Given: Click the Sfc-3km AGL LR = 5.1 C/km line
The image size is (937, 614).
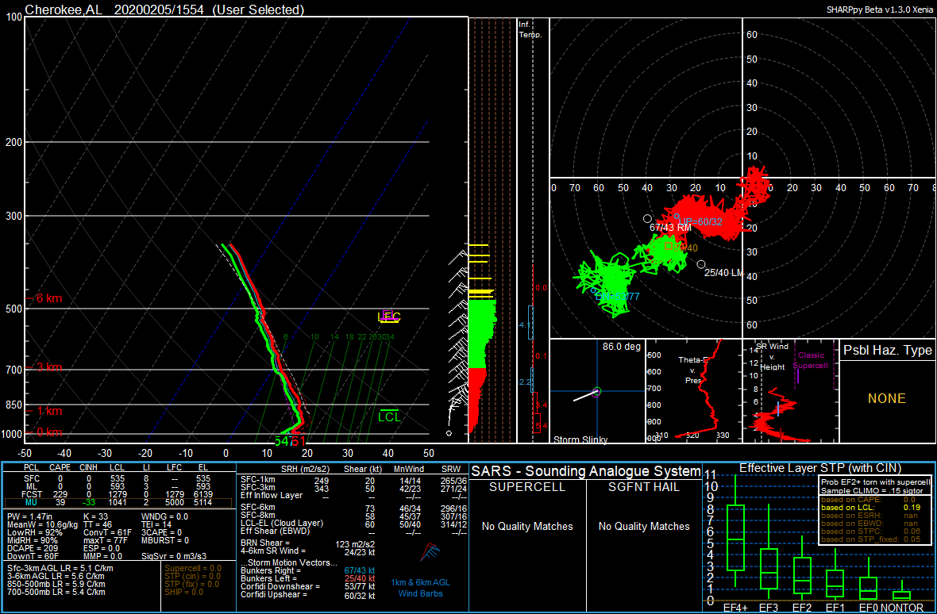Looking at the screenshot, I should 60,568.
